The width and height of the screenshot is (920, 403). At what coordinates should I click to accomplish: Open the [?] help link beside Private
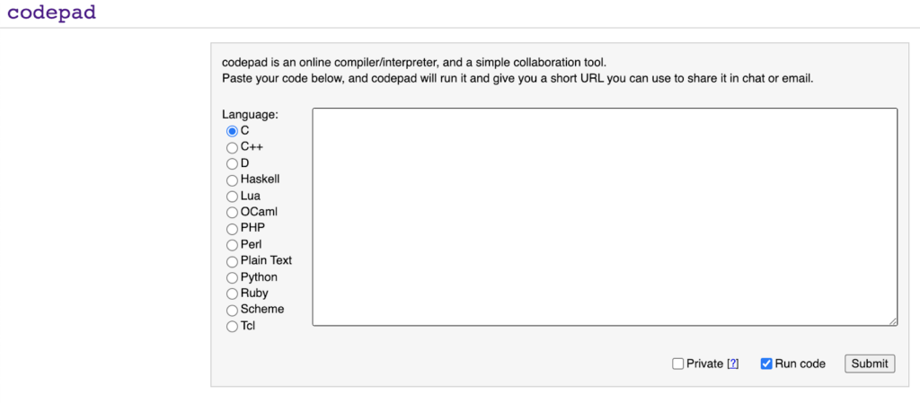[x=733, y=364]
